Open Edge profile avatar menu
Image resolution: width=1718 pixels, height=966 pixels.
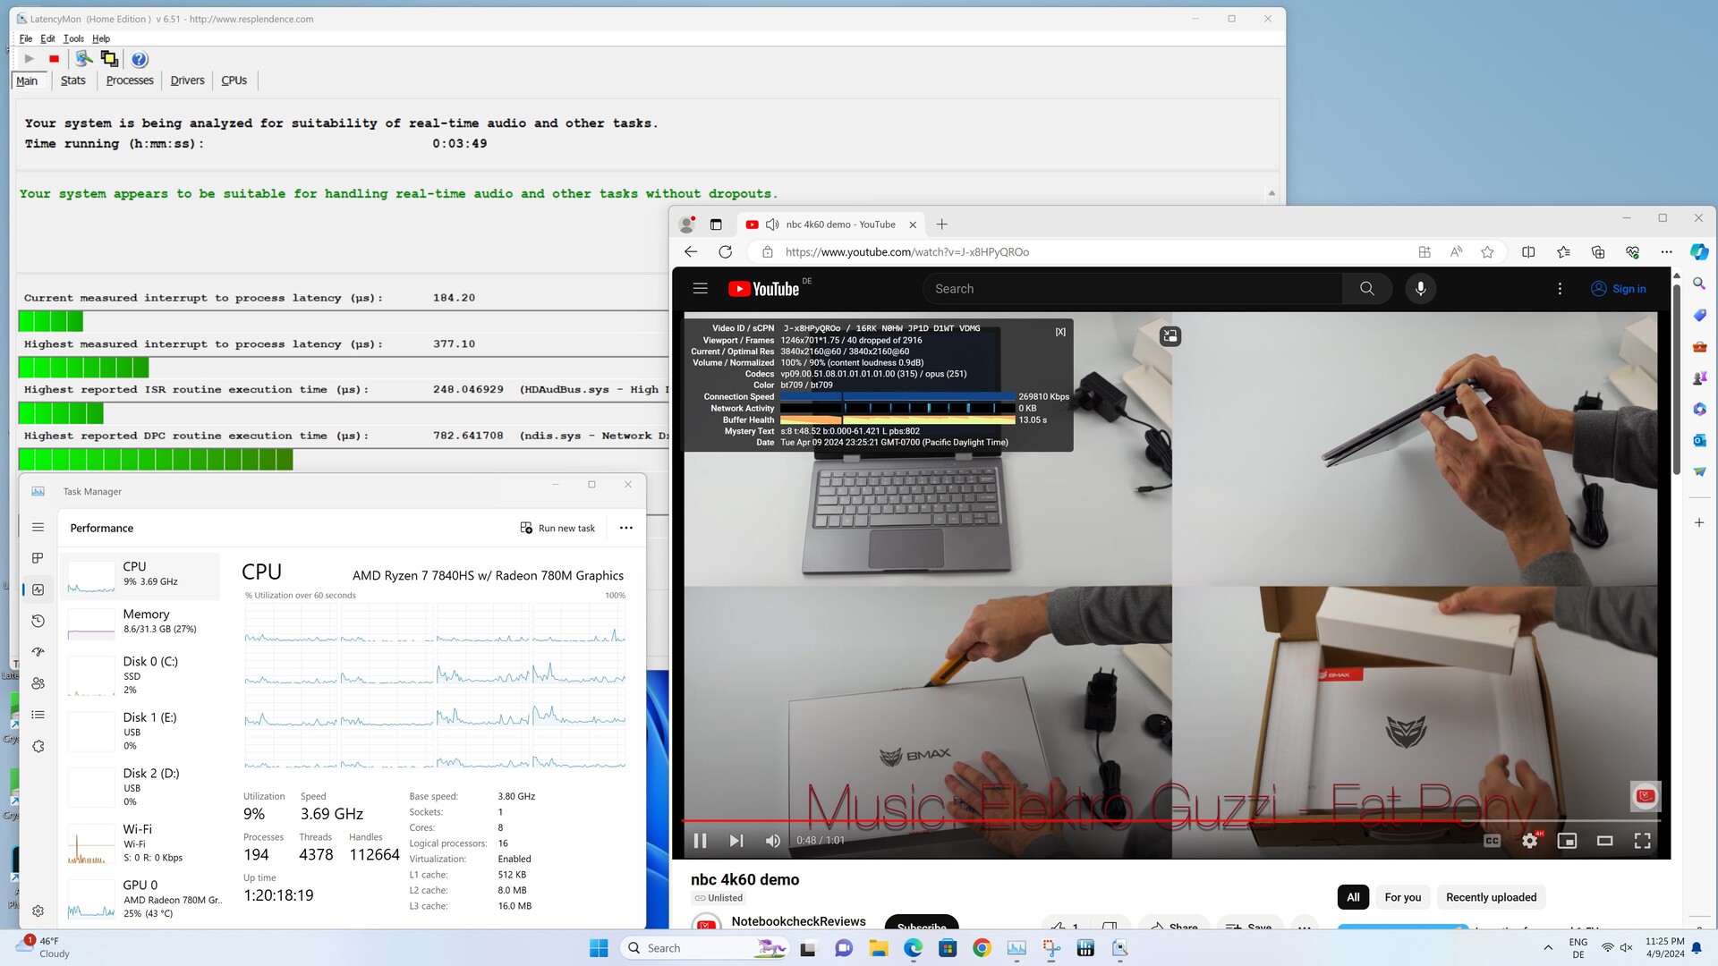click(686, 225)
